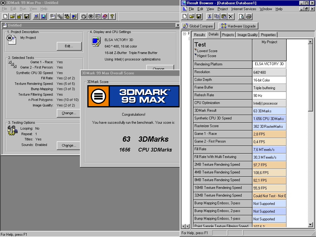Click the checkboxes selected-tests icon in toolbar
The width and height of the screenshot is (316, 237).
tap(60, 17)
